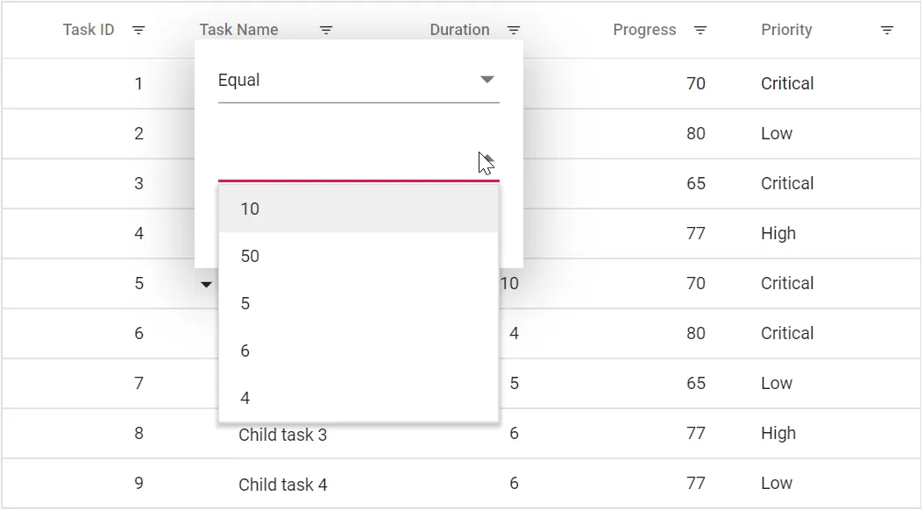Click the filter value input field

tap(351, 166)
